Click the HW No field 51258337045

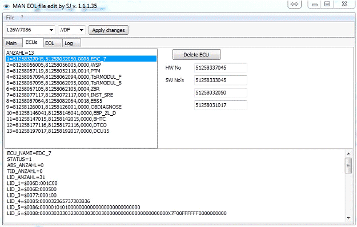coord(220,68)
